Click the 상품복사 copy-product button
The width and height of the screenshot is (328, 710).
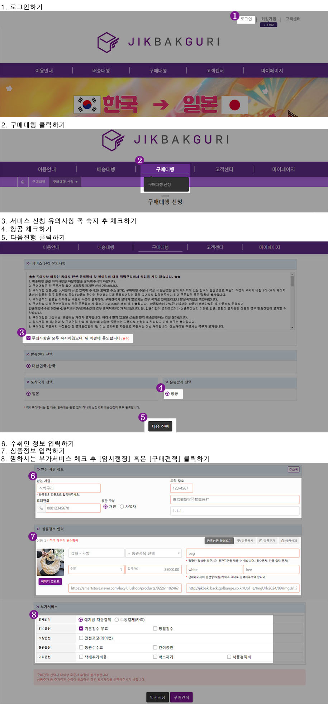coord(245,541)
